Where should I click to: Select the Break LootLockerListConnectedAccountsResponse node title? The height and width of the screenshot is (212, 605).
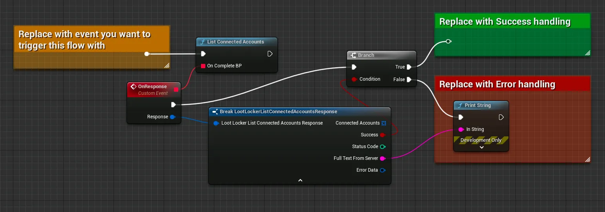tap(278, 112)
